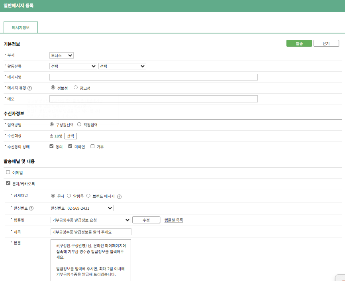345x281 pixels.
Task: Uncheck the 미확인 consent status
Action: [x=70, y=146]
